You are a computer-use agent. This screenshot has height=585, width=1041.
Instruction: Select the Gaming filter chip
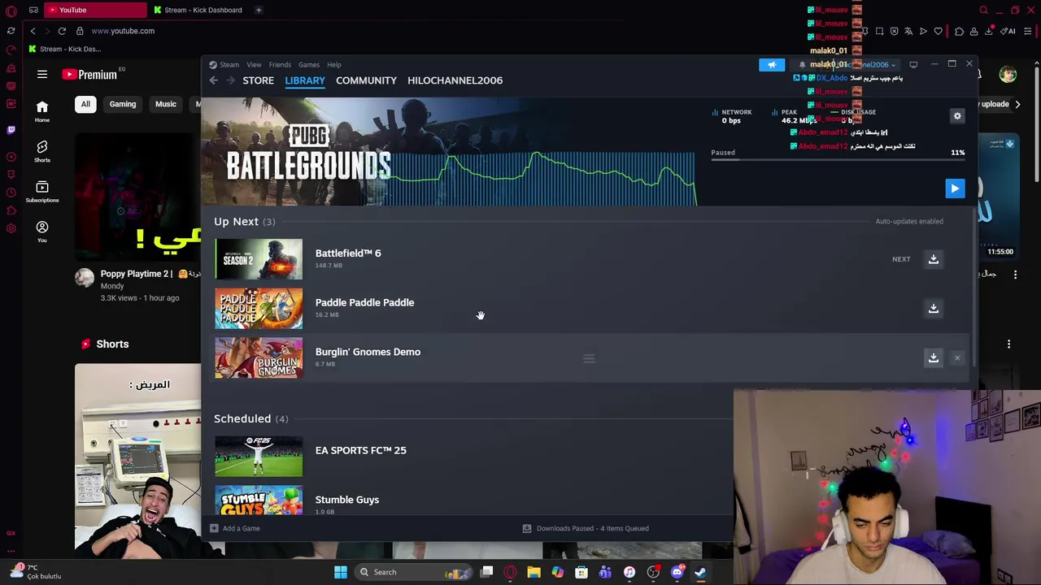click(x=123, y=104)
